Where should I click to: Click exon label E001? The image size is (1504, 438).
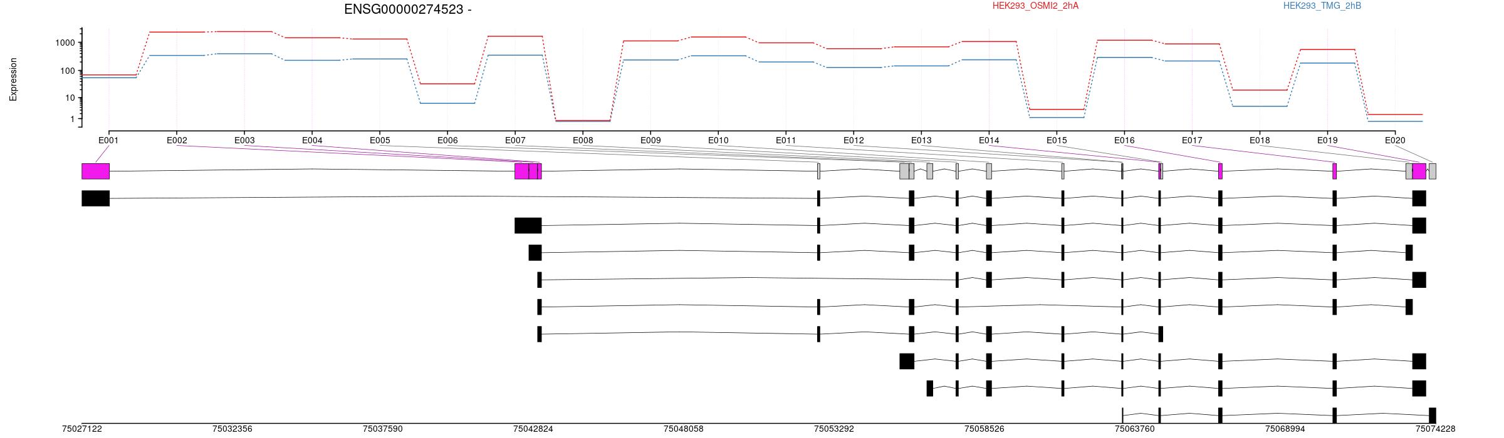(x=108, y=141)
